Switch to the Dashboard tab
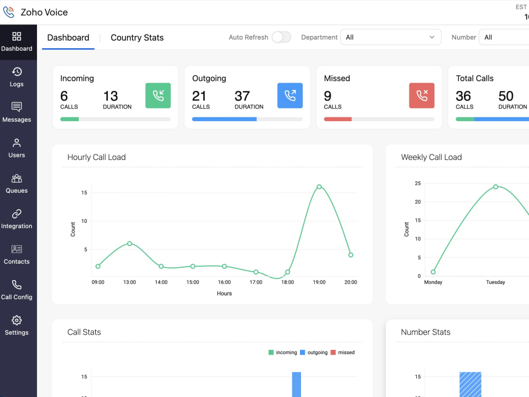The height and width of the screenshot is (397, 529). [68, 38]
